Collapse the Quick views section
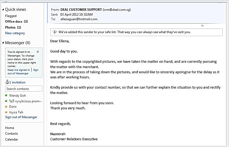The image size is (229, 147). tap(3, 9)
